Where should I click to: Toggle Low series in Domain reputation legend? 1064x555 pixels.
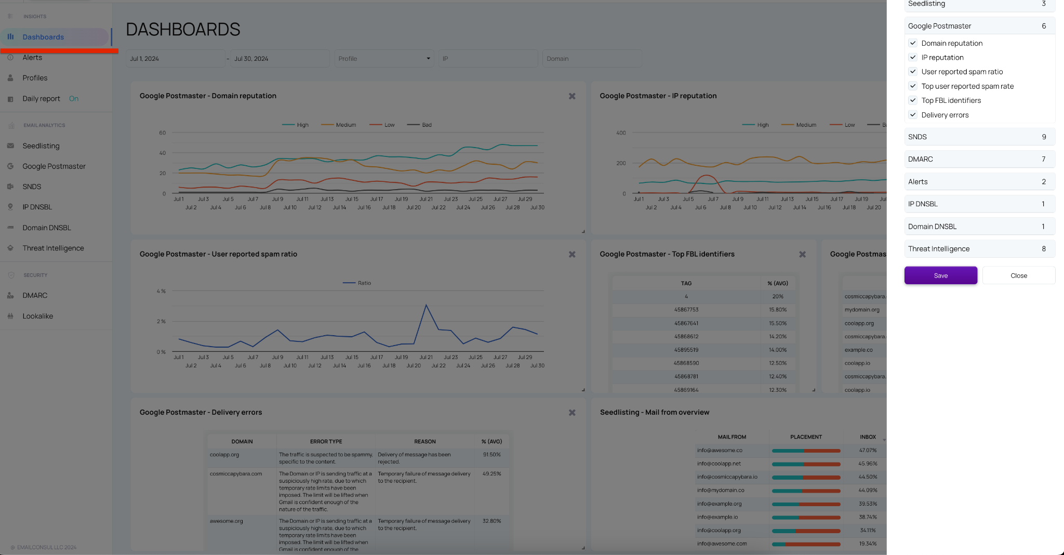coord(382,125)
